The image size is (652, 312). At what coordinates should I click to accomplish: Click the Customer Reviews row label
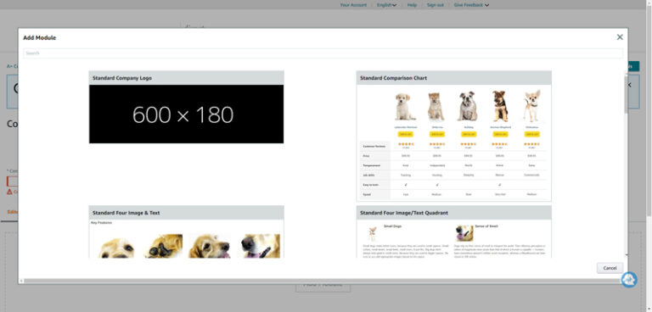click(374, 146)
